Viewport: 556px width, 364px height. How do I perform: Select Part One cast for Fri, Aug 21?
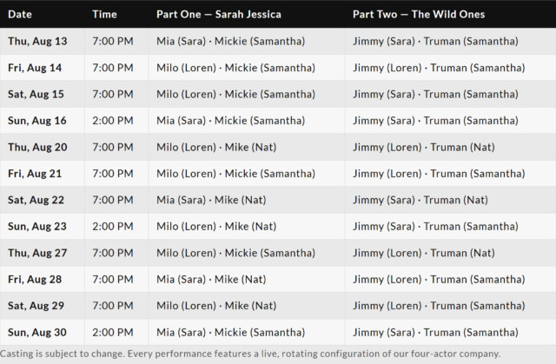click(x=235, y=174)
